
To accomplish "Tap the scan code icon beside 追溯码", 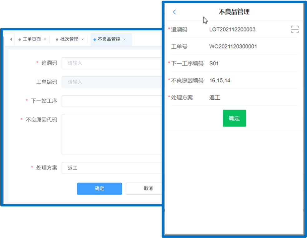I will (x=295, y=29).
